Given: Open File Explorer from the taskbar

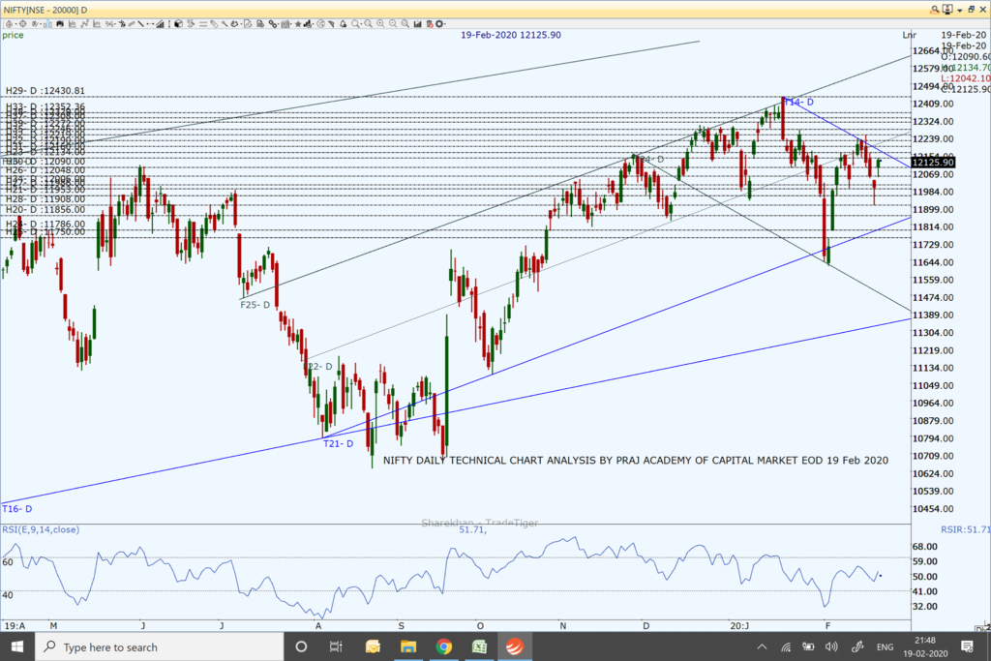Looking at the screenshot, I should point(408,646).
